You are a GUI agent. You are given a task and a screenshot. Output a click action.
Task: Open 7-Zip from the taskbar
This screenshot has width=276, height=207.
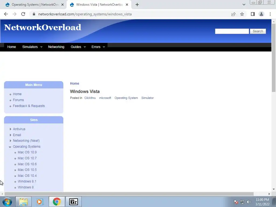[74, 202]
